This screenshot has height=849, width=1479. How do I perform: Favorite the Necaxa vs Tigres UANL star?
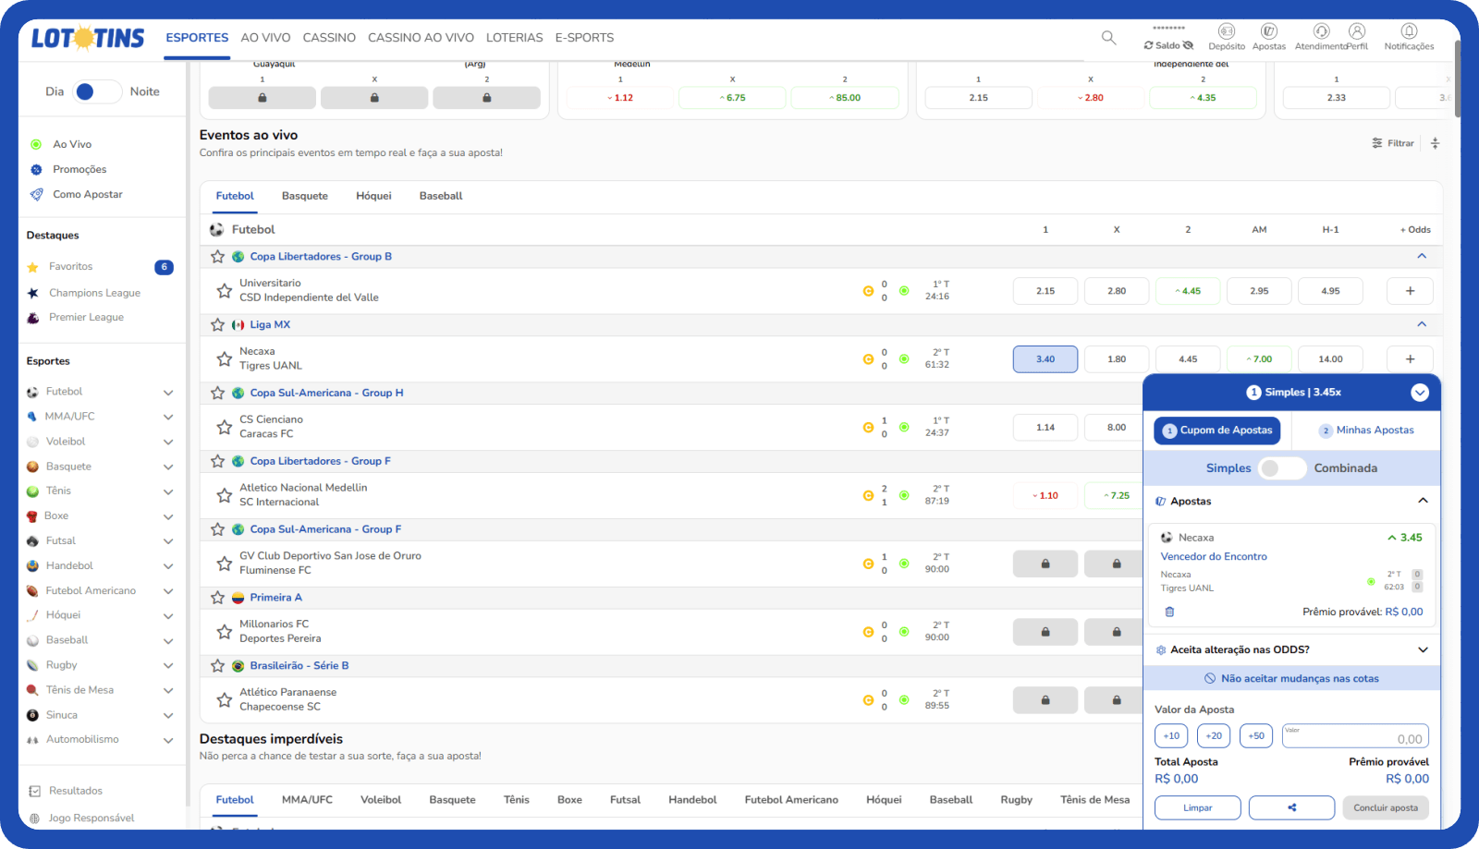point(225,359)
